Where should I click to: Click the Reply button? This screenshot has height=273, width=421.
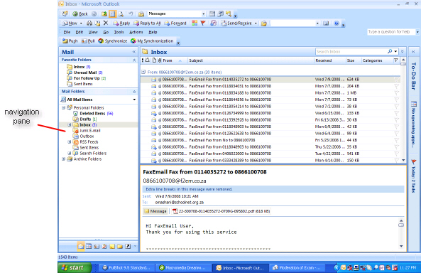click(121, 23)
